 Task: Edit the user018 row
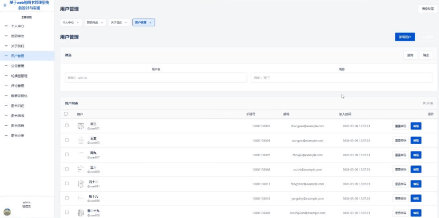pyautogui.click(x=416, y=198)
